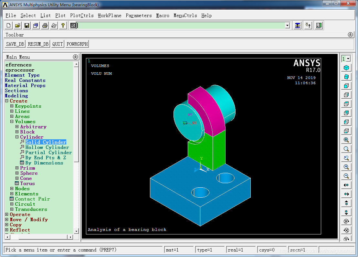Click the Box Zoom icon
The width and height of the screenshot is (358, 257).
click(346, 149)
